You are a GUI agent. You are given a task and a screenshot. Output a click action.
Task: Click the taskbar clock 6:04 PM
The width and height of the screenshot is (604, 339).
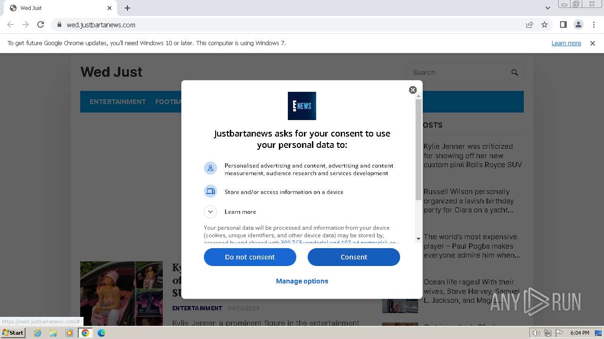pyautogui.click(x=579, y=333)
